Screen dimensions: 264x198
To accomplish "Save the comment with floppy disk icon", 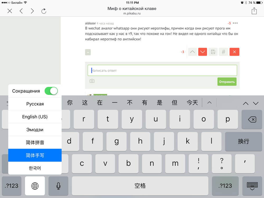I will click(213, 52).
